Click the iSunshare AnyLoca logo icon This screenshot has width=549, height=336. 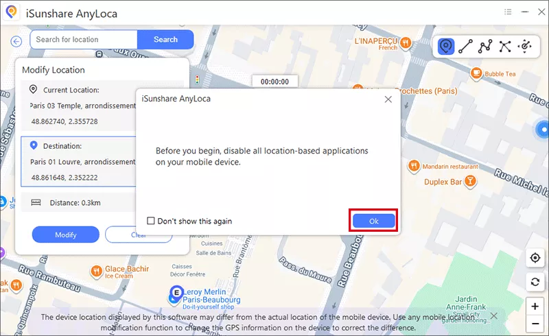(x=12, y=12)
